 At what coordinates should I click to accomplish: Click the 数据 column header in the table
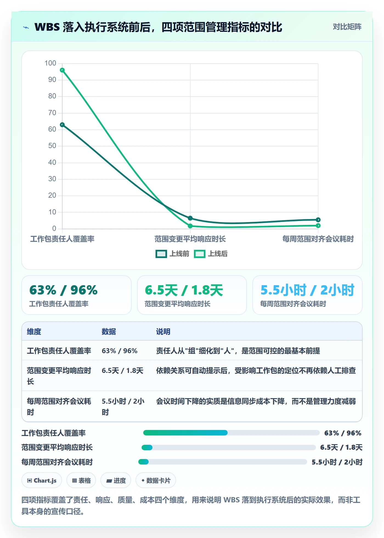coord(109,332)
